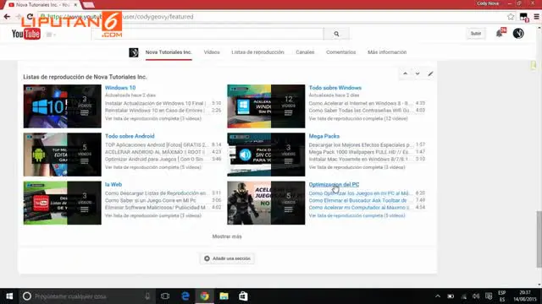This screenshot has width=542, height=304.
Task: Open Listas de reproducción tab
Action: click(257, 52)
